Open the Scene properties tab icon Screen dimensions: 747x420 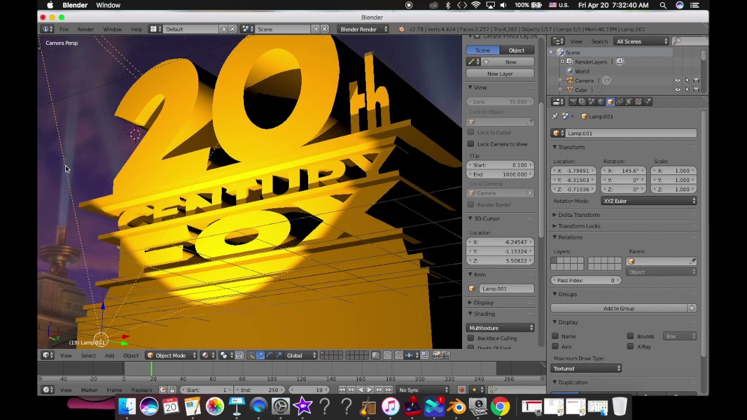point(591,101)
